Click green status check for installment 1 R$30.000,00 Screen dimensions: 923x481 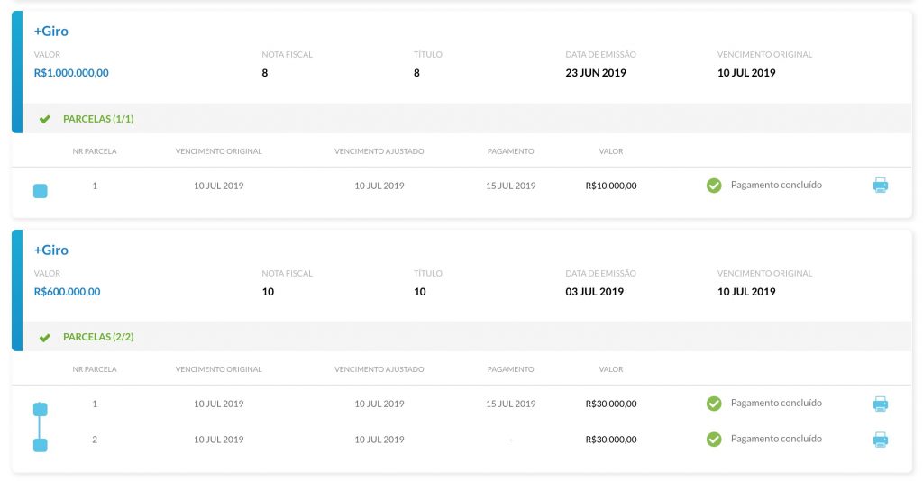714,404
